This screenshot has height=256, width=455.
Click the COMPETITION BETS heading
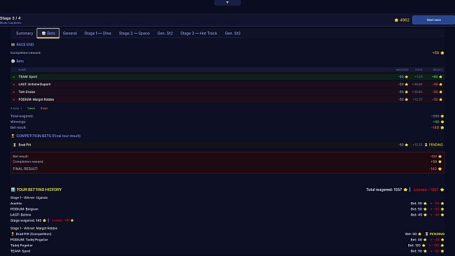point(48,136)
